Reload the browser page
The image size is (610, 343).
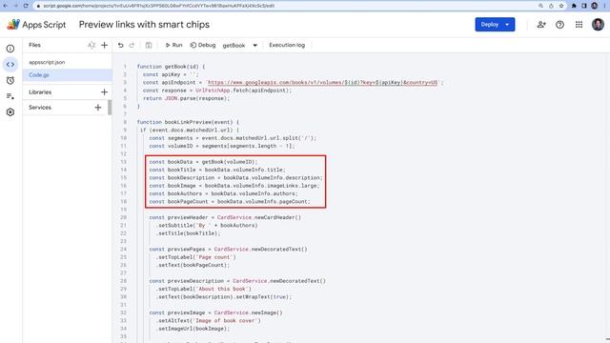pos(26,6)
